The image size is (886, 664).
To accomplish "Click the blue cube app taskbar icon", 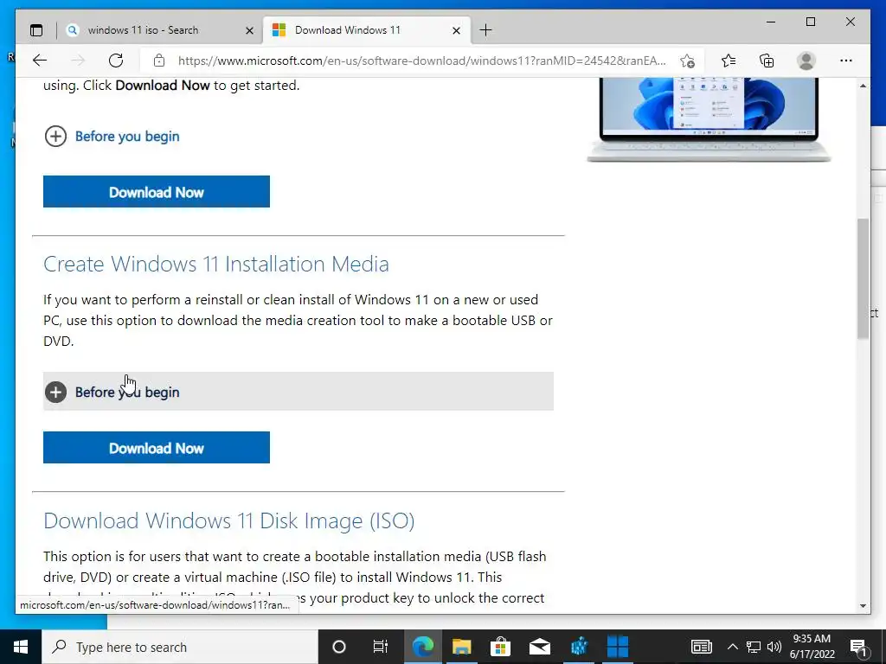I will (579, 647).
